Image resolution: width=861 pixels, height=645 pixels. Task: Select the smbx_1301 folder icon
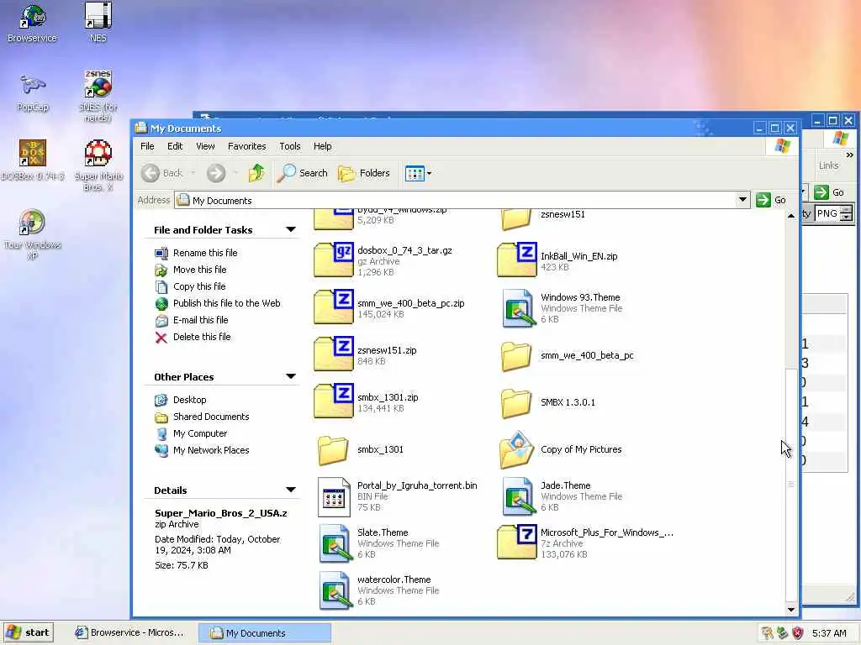pyautogui.click(x=333, y=450)
